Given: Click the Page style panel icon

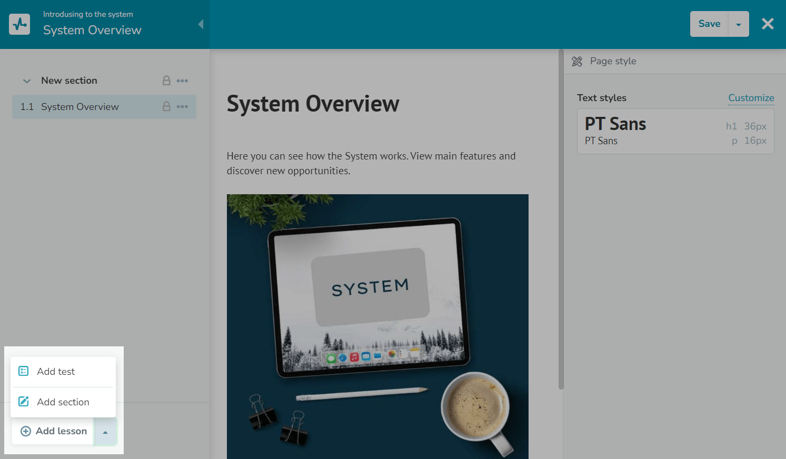Looking at the screenshot, I should point(577,62).
